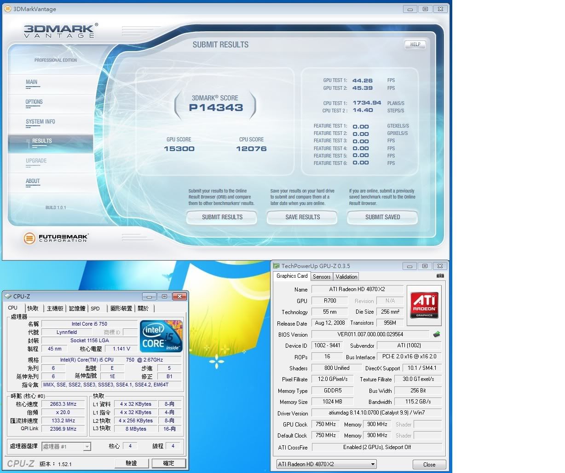Image resolution: width=565 pixels, height=473 pixels.
Task: Open the ATI Radeon HD 4870 X2 dropdown
Action: coord(326,464)
